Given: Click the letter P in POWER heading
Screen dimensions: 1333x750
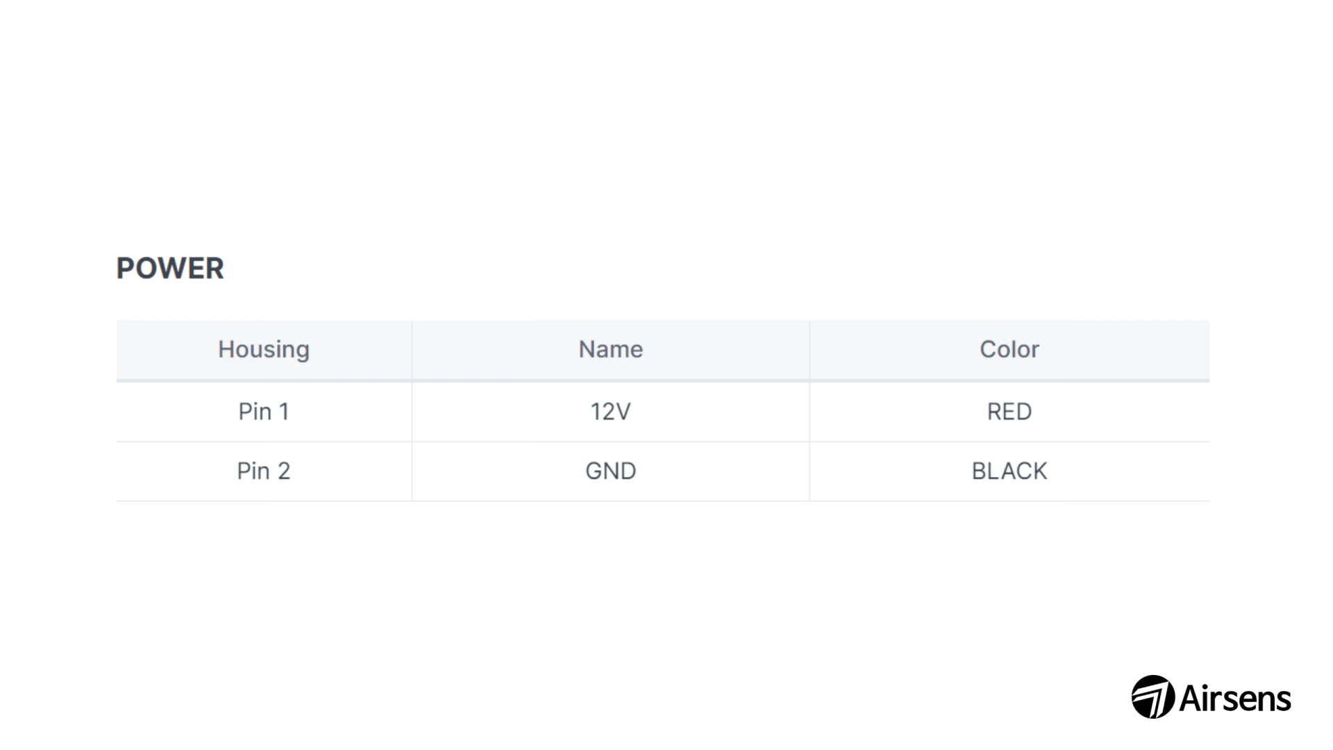Looking at the screenshot, I should (x=125, y=269).
